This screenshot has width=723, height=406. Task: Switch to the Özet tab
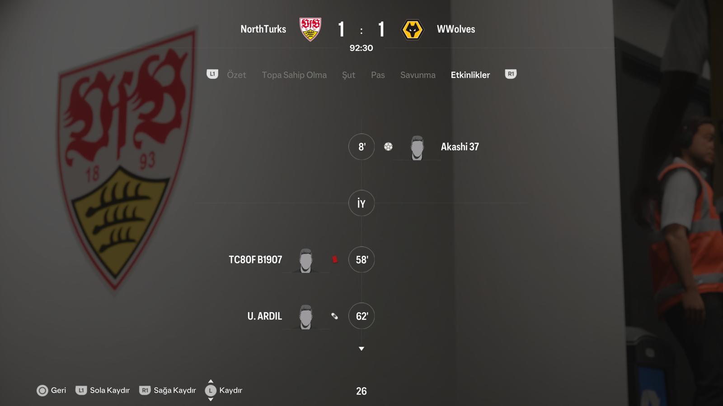coord(236,75)
